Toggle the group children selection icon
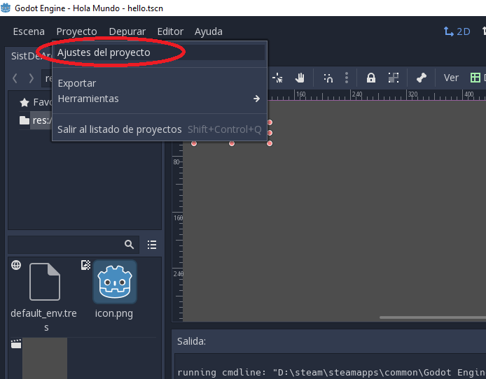The height and width of the screenshot is (379, 486). 394,78
